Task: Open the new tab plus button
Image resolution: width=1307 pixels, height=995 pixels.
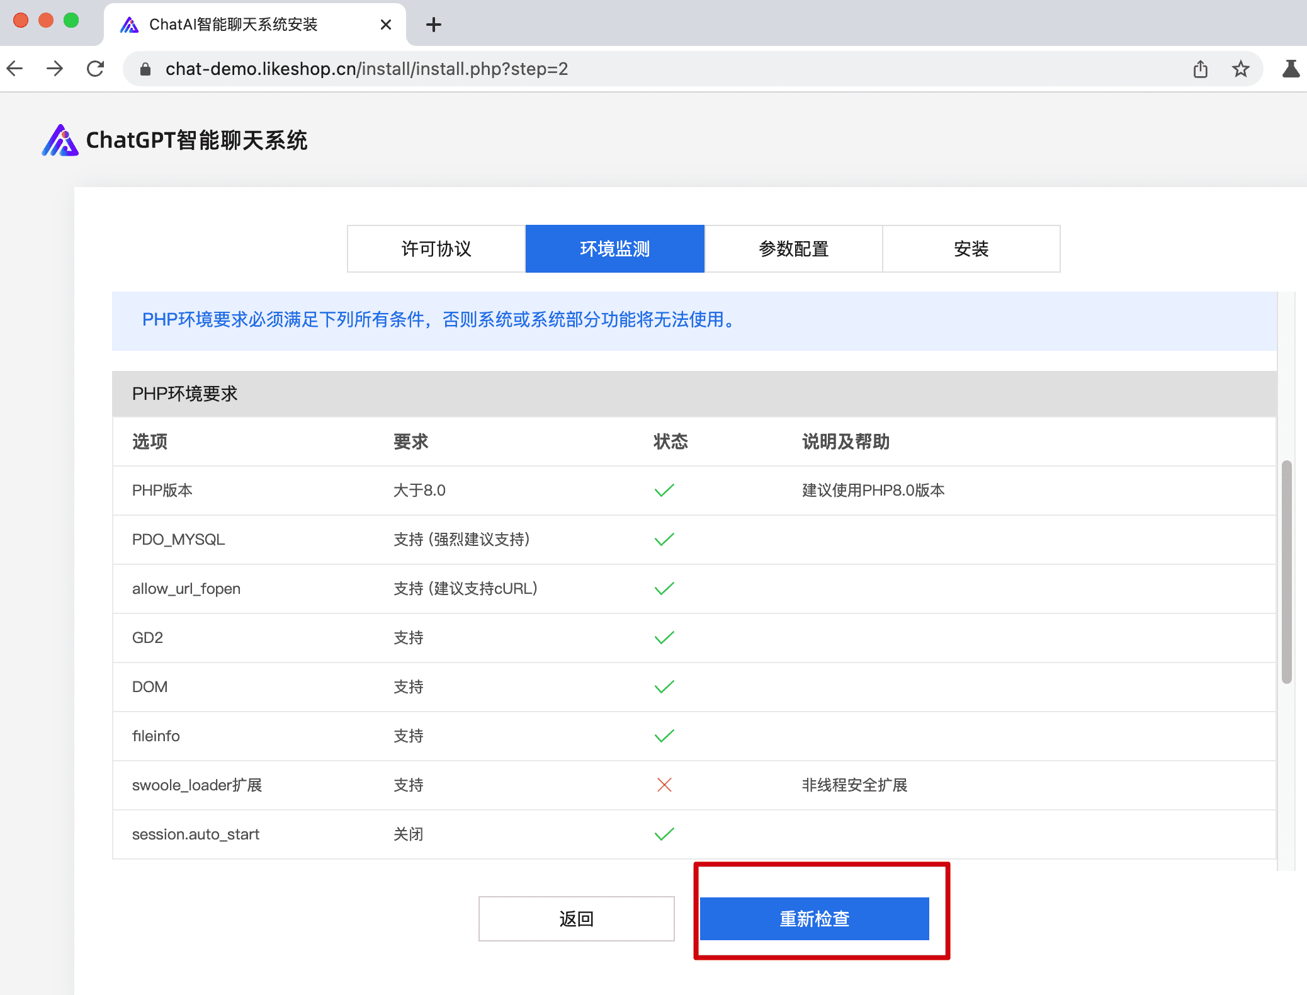Action: [x=434, y=25]
